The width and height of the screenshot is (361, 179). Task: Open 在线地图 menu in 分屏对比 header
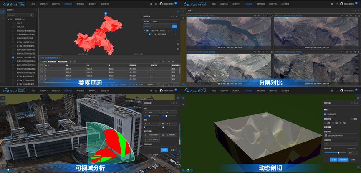(248, 4)
